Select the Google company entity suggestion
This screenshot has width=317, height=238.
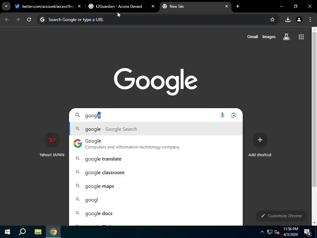[x=156, y=144]
